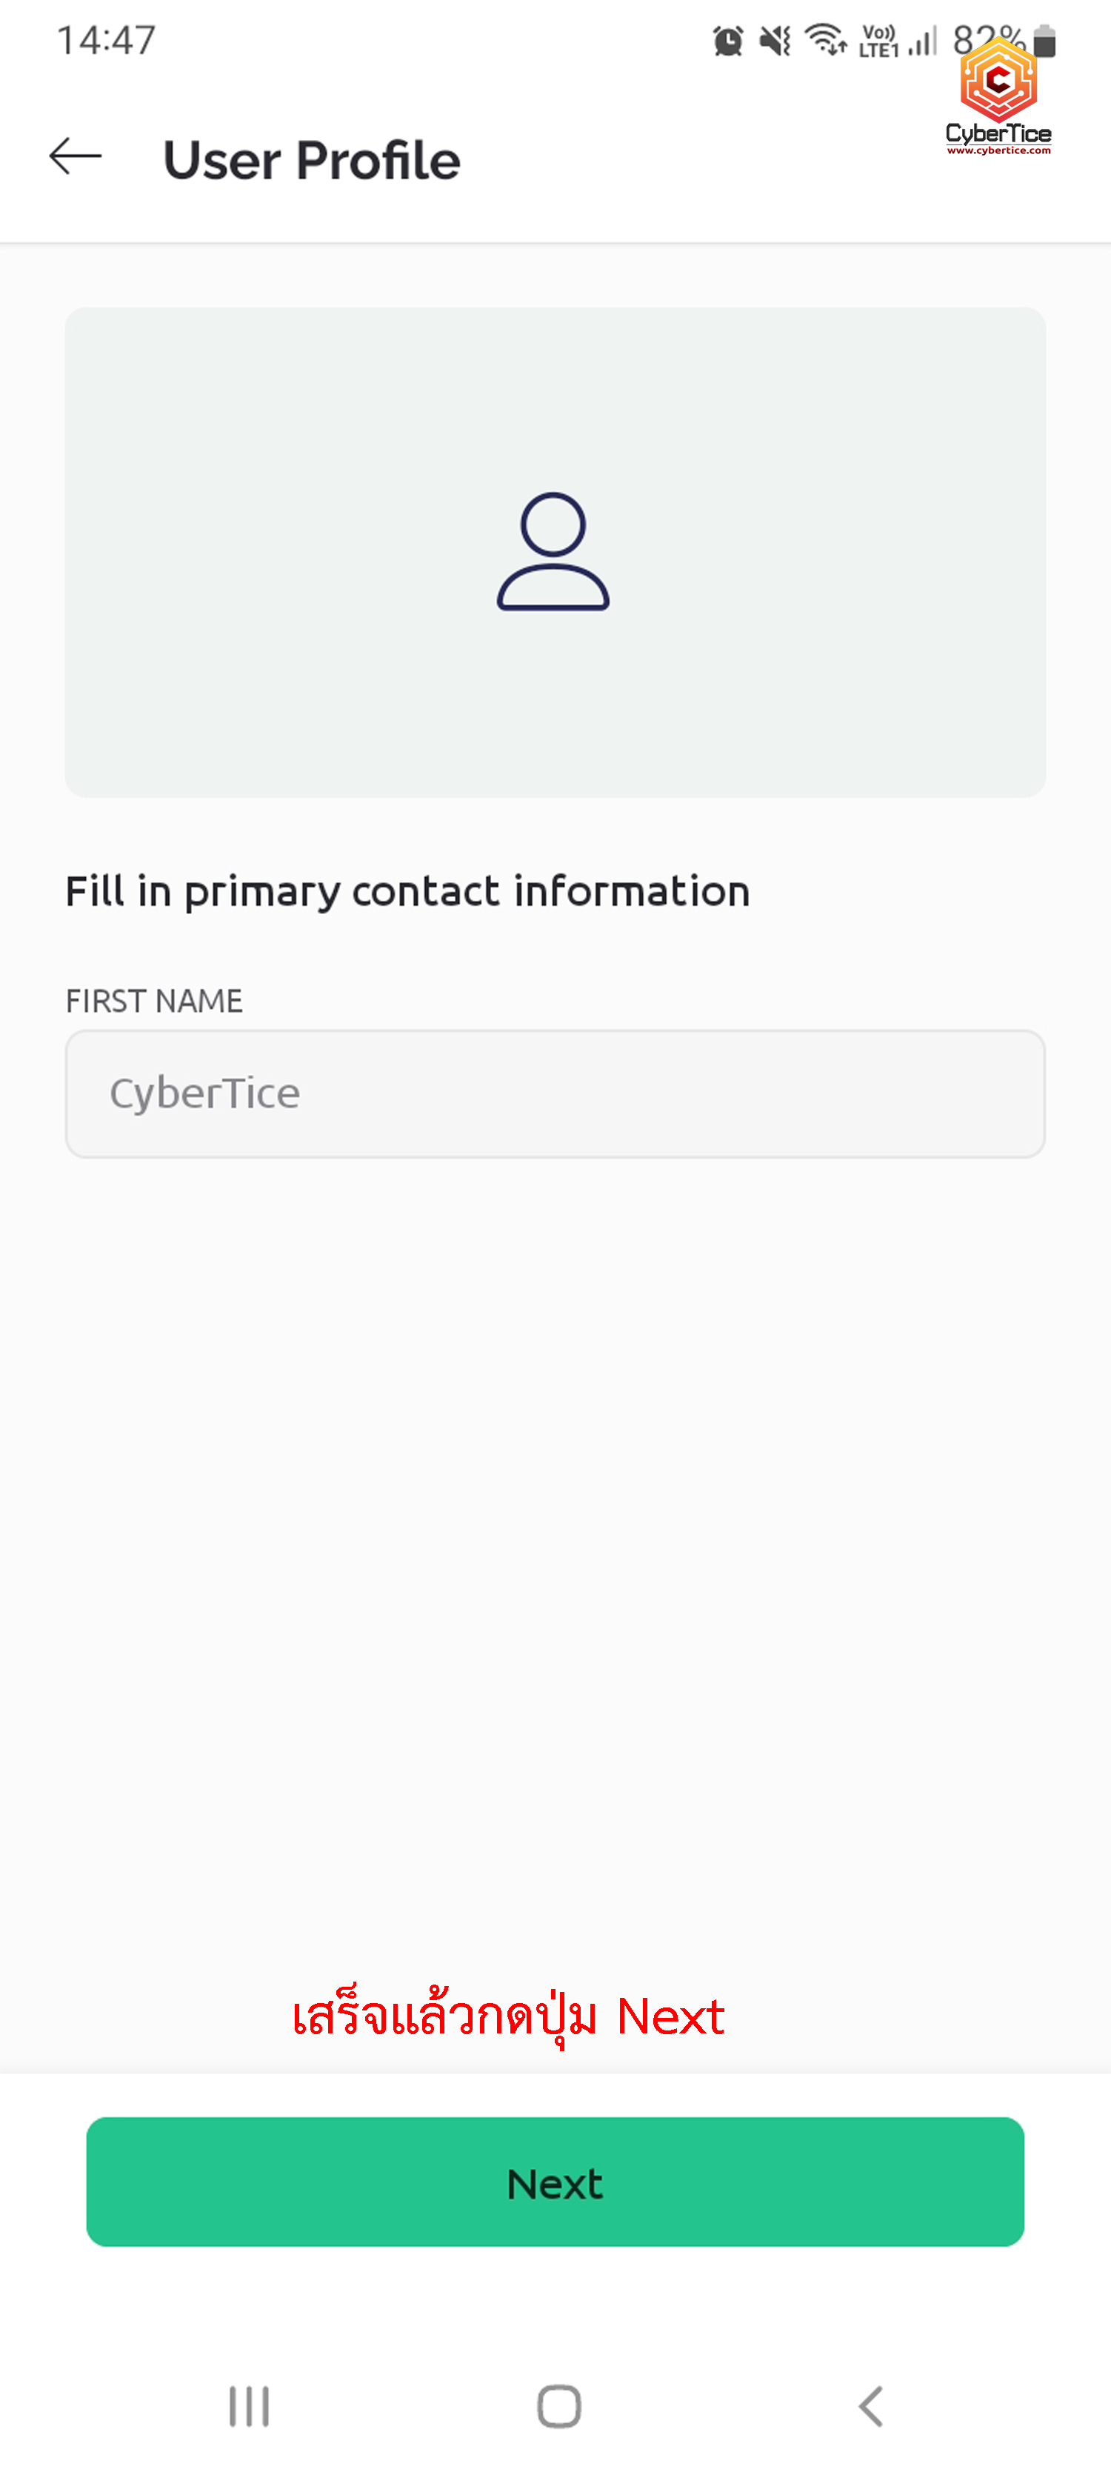Open recent apps from navigation bar
The width and height of the screenshot is (1111, 2469).
pos(249,2406)
